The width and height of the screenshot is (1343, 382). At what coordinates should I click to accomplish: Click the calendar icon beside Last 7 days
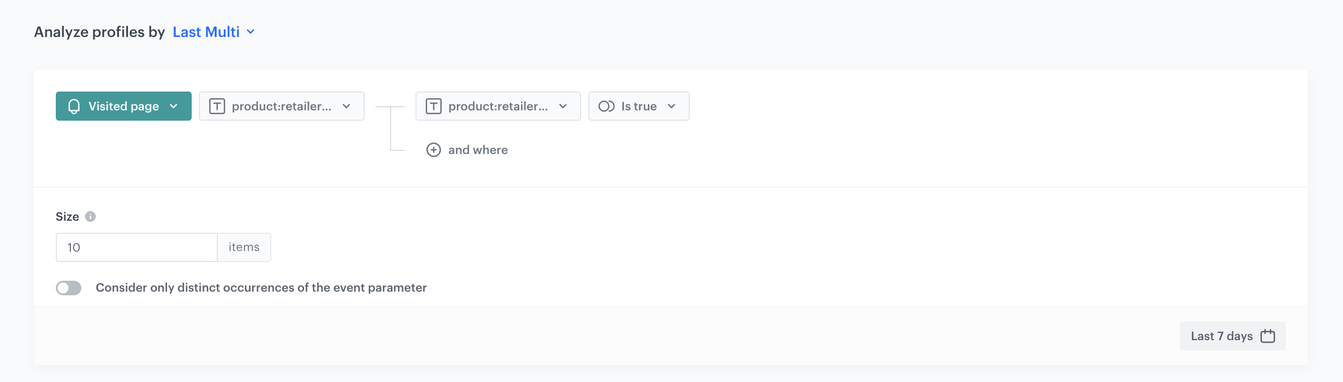click(1268, 336)
